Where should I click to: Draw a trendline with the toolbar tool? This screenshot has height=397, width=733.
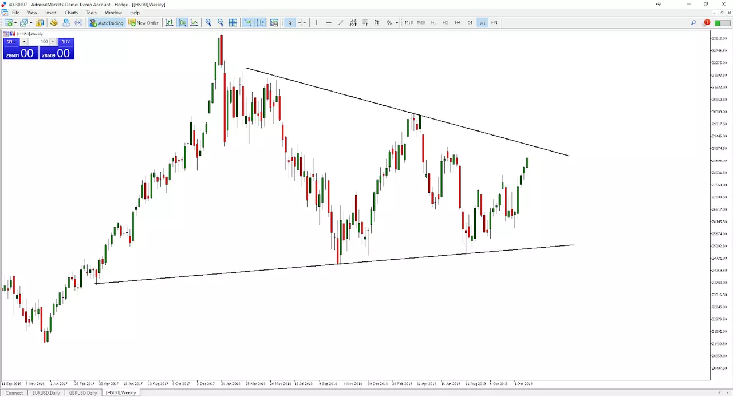point(341,23)
